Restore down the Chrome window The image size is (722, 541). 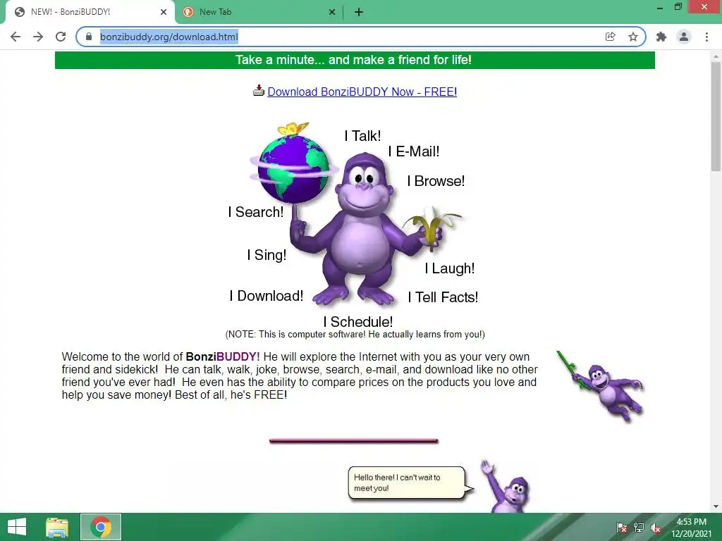coord(678,7)
